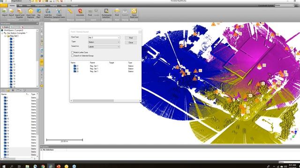Click the Find Text input field

[x=103, y=38]
